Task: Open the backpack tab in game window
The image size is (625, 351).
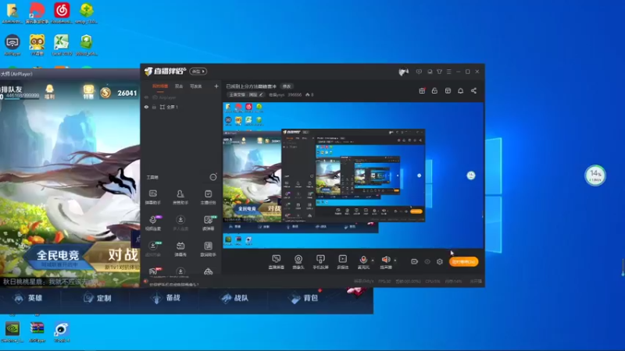Action: [305, 298]
